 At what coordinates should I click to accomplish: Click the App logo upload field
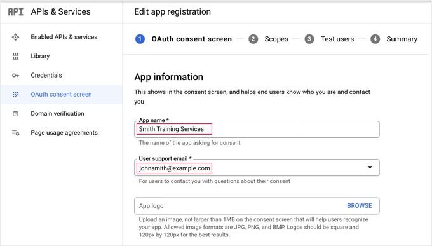tap(257, 206)
